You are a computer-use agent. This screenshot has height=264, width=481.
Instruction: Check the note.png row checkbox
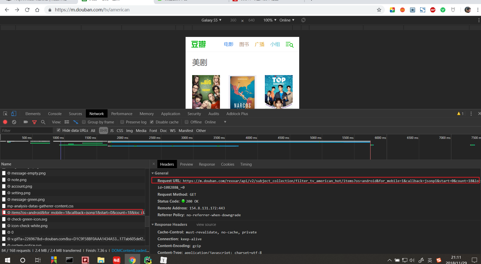[x=4, y=180]
